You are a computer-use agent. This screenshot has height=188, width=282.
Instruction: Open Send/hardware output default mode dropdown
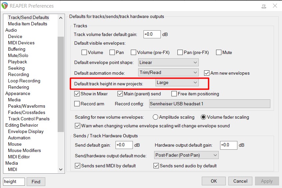[186, 155]
